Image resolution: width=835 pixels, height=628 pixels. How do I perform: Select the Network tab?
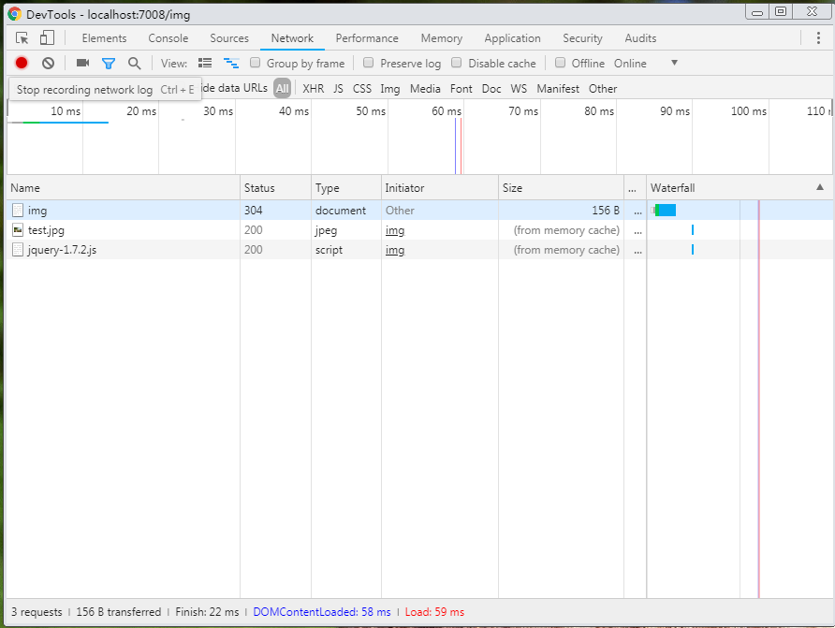point(292,38)
